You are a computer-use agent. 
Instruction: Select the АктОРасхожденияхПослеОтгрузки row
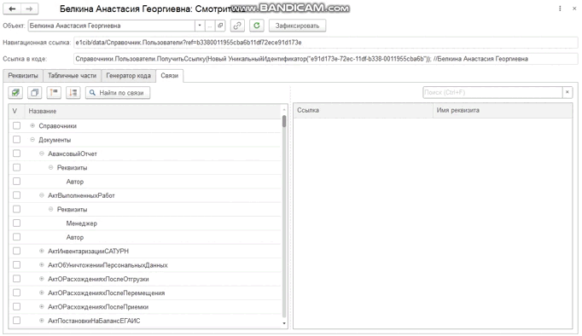[145, 279]
